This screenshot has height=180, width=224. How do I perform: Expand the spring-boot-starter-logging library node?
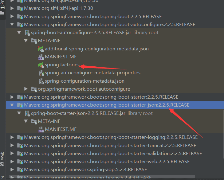12,137
